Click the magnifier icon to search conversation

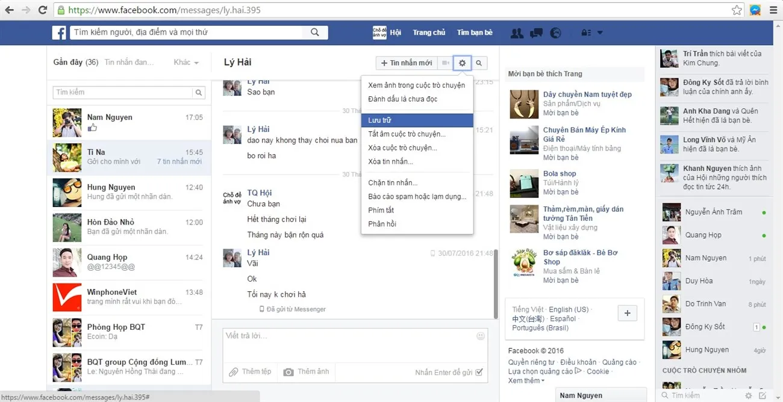479,63
